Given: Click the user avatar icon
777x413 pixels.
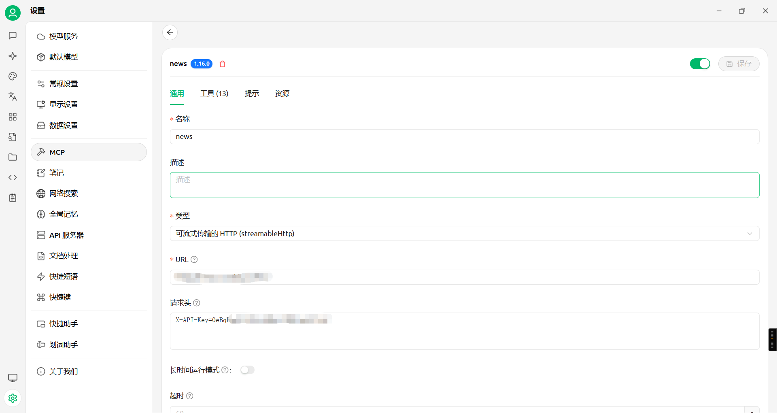Looking at the screenshot, I should (13, 13).
